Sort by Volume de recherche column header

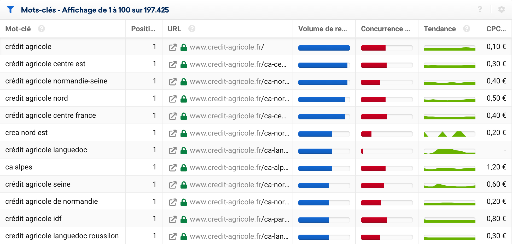tap(323, 29)
